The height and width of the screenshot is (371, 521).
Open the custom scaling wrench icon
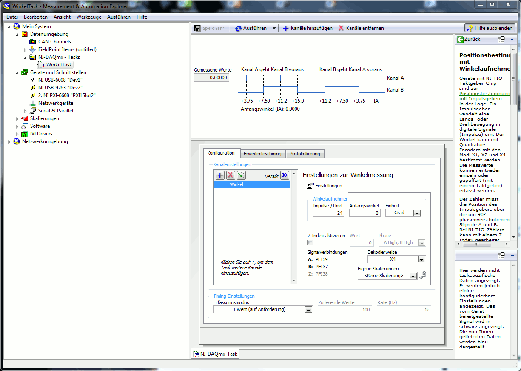(423, 275)
